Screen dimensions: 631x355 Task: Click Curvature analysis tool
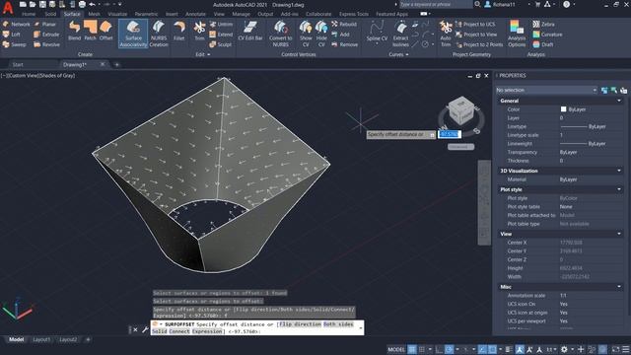click(x=547, y=35)
